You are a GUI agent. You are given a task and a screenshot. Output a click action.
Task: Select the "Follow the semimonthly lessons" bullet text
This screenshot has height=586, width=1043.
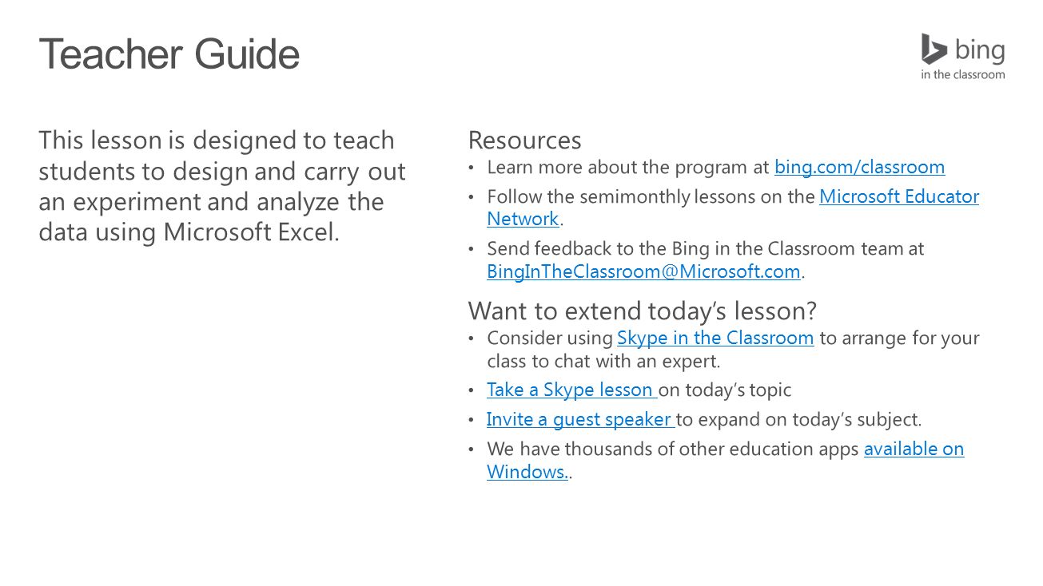651,196
